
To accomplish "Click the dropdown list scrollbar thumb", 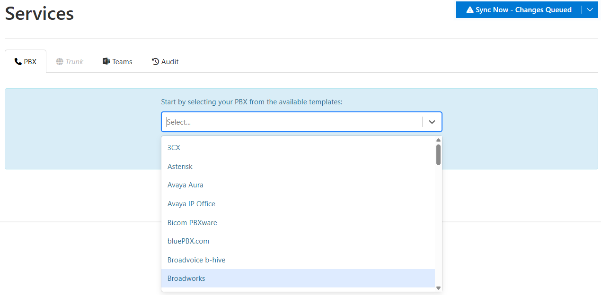I will click(x=438, y=155).
